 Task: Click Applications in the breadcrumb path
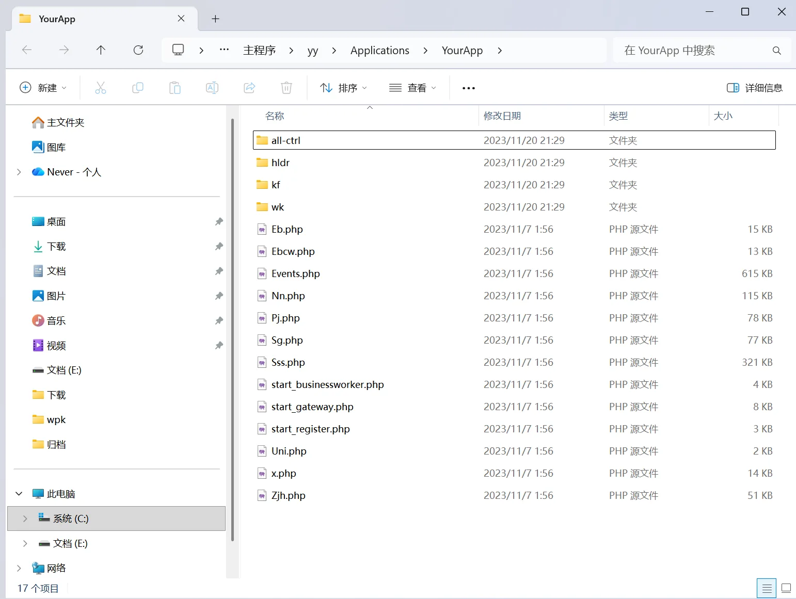(380, 51)
